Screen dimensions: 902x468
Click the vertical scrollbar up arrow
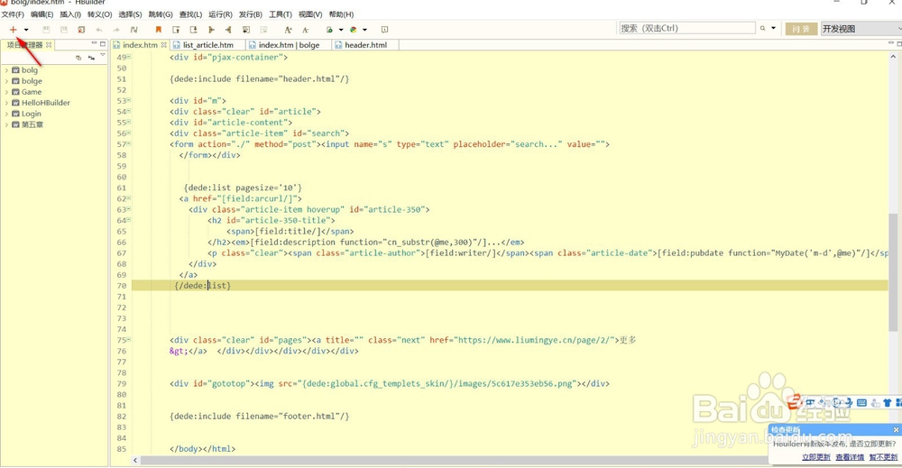tap(893, 57)
